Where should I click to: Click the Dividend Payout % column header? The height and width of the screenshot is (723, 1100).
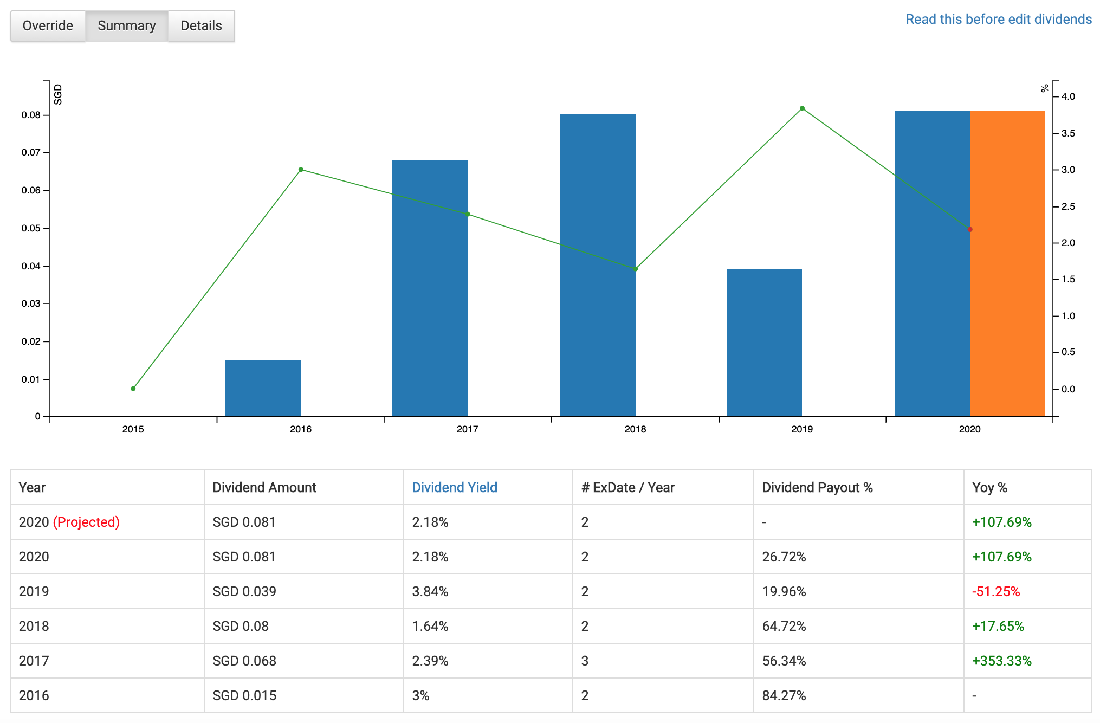tap(817, 487)
